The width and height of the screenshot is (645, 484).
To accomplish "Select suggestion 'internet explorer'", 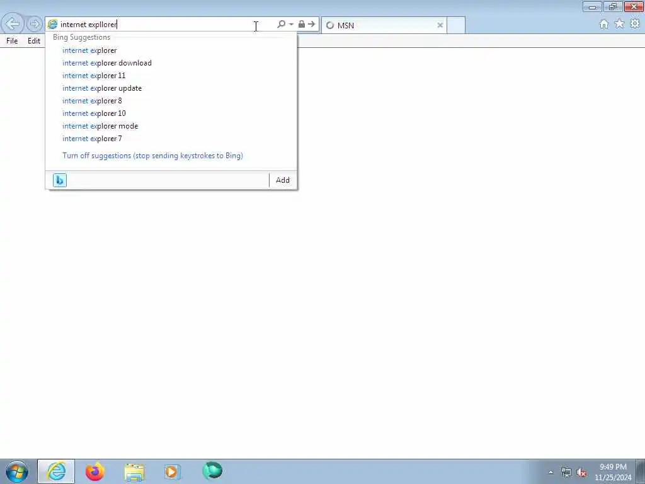I will coord(171,50).
